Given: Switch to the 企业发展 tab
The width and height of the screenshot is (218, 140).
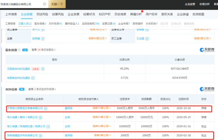Looking at the screenshot, I should (73, 14).
